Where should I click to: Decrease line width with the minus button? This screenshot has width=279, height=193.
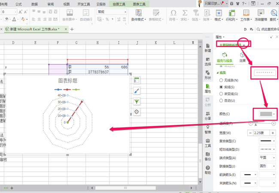click(250, 133)
